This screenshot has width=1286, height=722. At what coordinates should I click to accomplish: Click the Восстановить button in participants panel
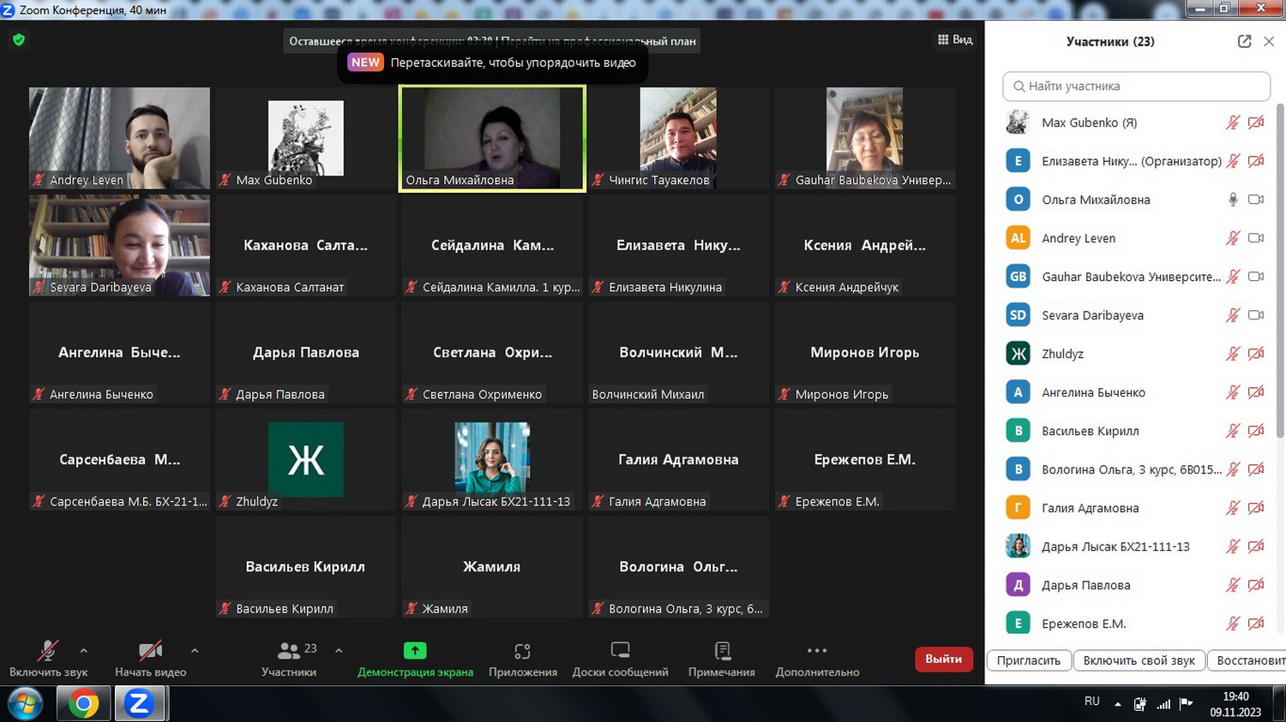coord(1247,660)
